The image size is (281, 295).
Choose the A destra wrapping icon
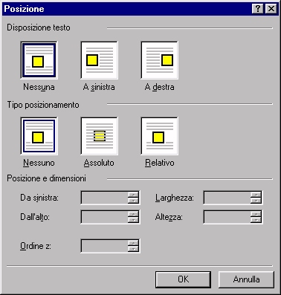coord(159,60)
